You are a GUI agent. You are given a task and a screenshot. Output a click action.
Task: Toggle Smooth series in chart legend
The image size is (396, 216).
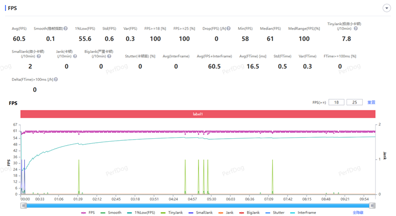111,213
